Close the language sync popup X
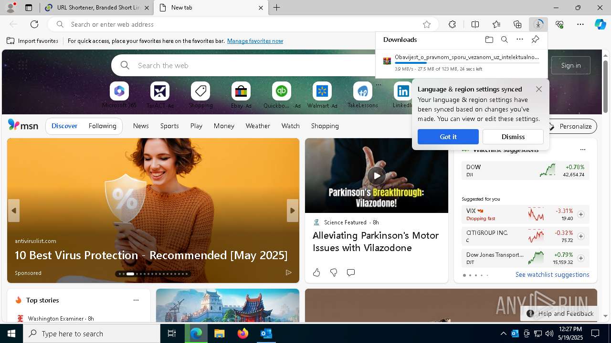Screen dimensions: 611x343 pyautogui.click(x=539, y=89)
